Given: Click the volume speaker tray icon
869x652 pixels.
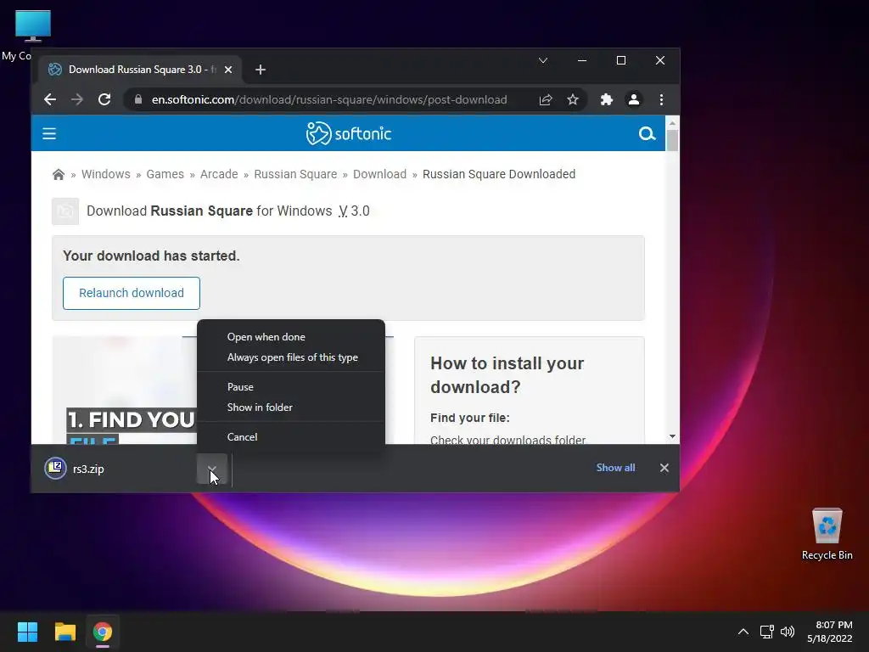Looking at the screenshot, I should (x=787, y=632).
